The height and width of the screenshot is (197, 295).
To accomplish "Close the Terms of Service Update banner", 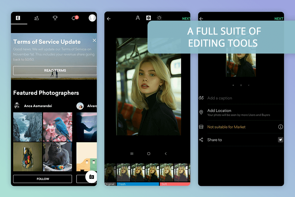I will pyautogui.click(x=94, y=40).
